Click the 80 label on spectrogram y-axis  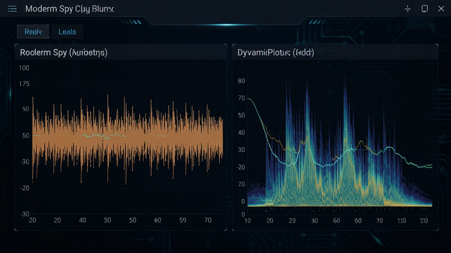(241, 81)
